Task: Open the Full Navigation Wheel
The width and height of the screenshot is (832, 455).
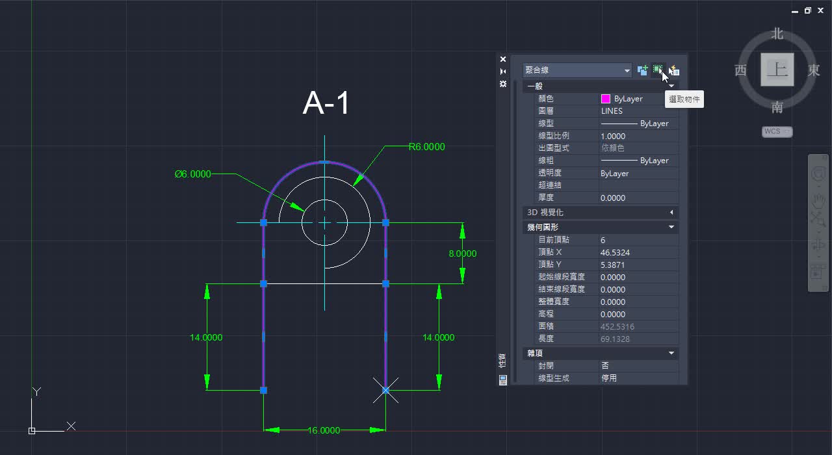Action: point(818,174)
